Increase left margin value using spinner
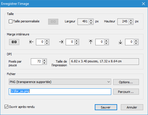This screenshot has width=148, height=115. point(47,41)
